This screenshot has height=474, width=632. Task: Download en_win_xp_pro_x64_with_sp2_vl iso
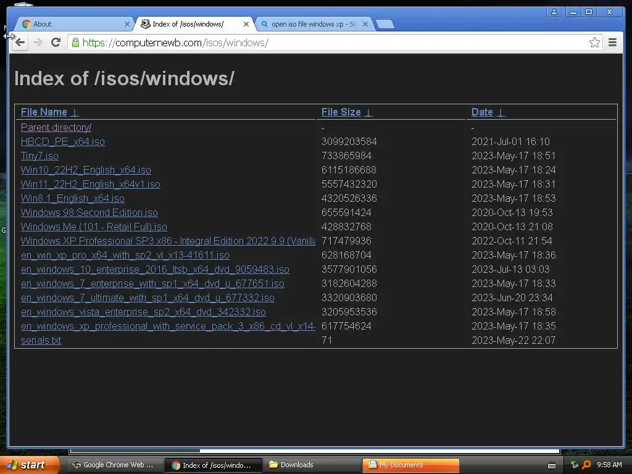pyautogui.click(x=125, y=255)
